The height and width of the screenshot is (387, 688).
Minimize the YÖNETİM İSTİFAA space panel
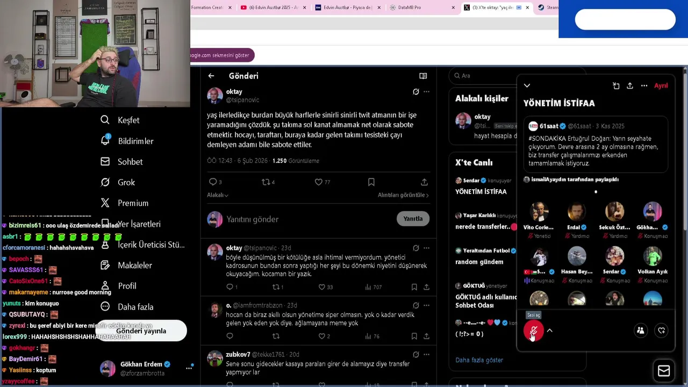(x=527, y=86)
